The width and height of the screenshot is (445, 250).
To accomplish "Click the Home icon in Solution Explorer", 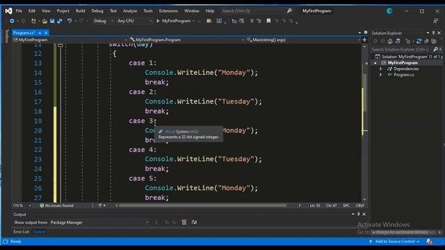I will [x=390, y=42].
